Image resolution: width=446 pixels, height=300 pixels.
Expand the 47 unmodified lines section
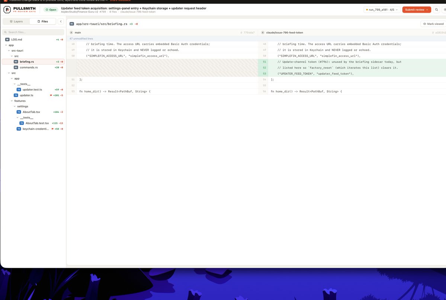(x=81, y=39)
